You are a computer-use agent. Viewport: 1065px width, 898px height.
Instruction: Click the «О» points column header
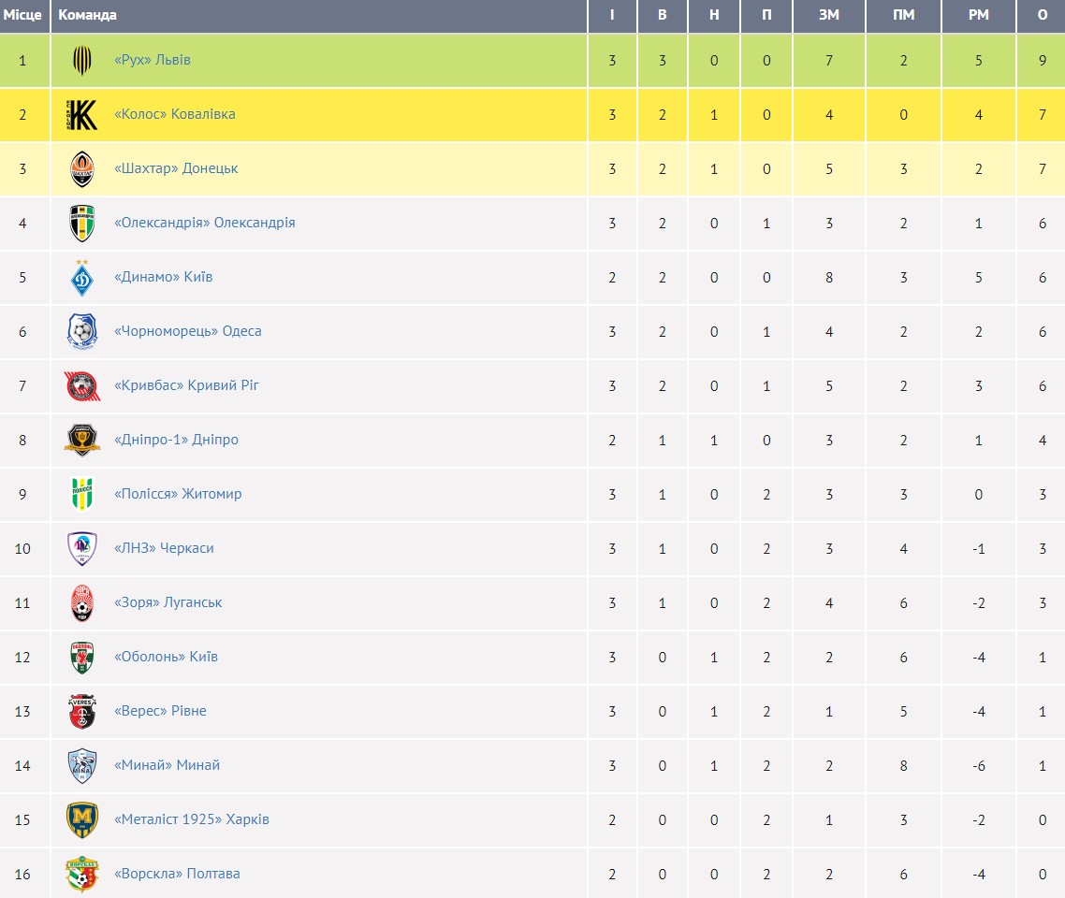tap(1043, 15)
